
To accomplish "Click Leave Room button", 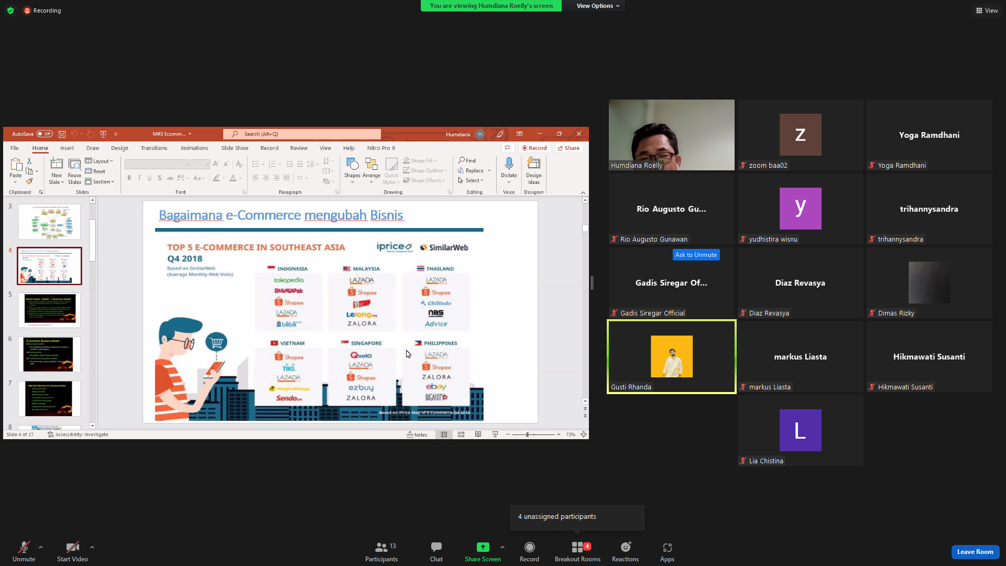I will click(x=975, y=552).
